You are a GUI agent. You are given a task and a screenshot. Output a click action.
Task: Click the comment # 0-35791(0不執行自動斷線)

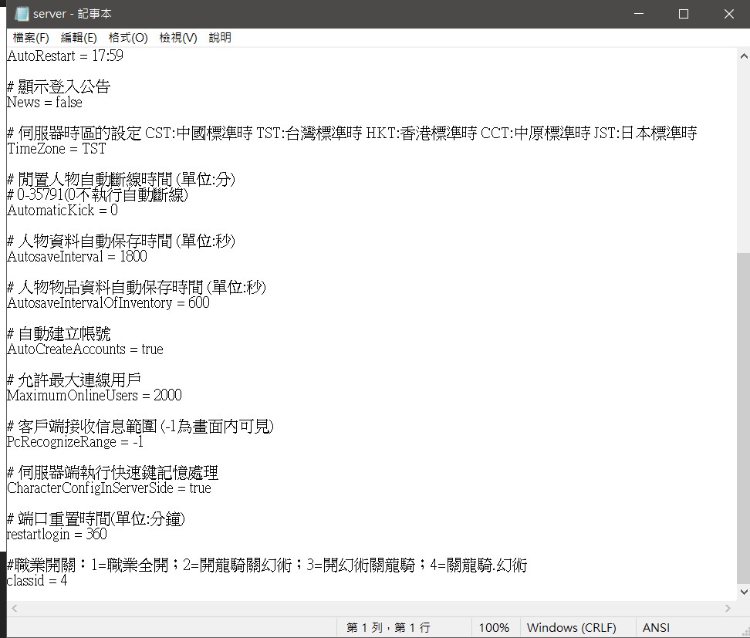tap(97, 194)
